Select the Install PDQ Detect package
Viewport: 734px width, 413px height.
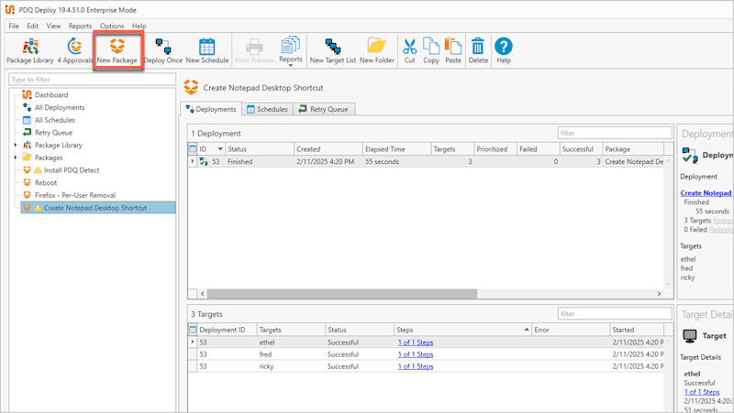click(72, 170)
